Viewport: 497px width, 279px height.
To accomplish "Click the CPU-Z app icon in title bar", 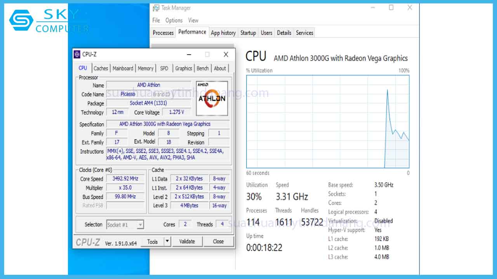I will [x=77, y=54].
